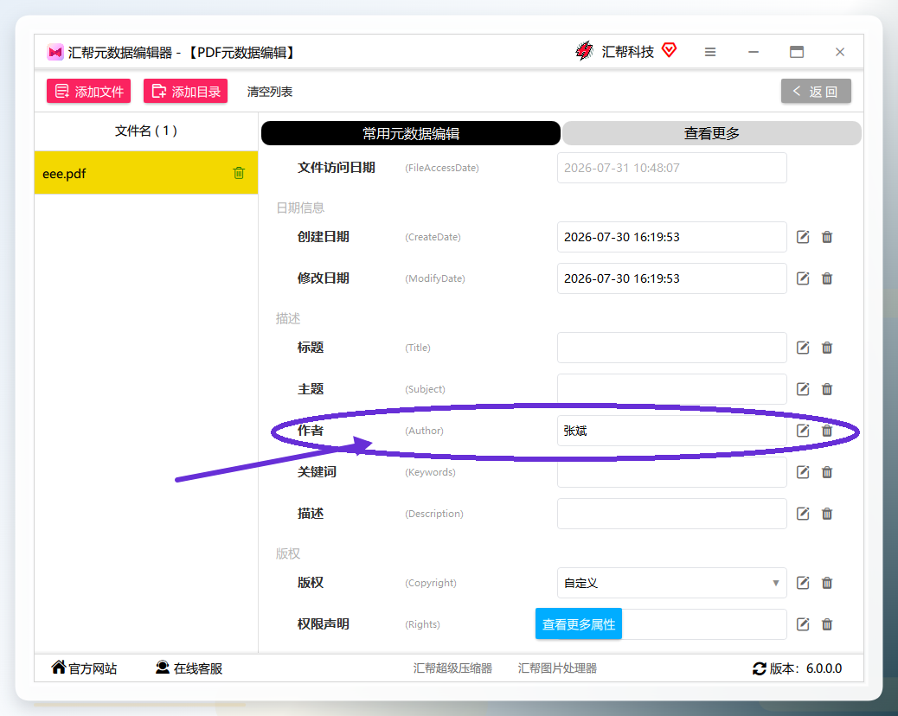Go back with the 返回 button

tap(816, 91)
